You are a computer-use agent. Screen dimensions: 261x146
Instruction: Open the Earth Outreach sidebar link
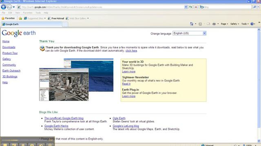[11, 71]
